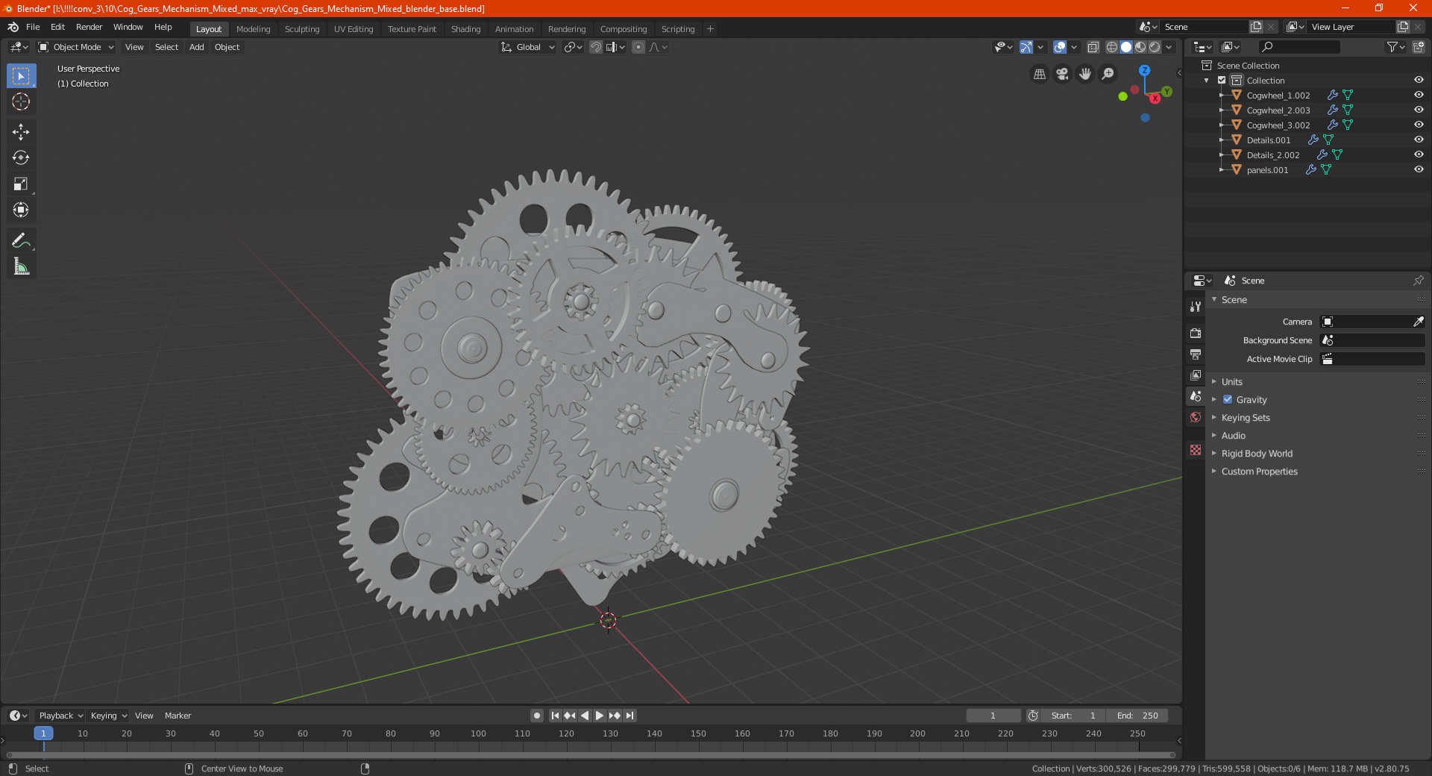1432x776 pixels.
Task: Toggle the Gravity checkbox
Action: (x=1228, y=399)
